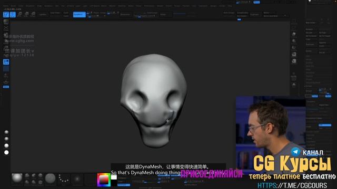337x189 pixels.
Task: Open the Document menu
Action: [30, 6]
